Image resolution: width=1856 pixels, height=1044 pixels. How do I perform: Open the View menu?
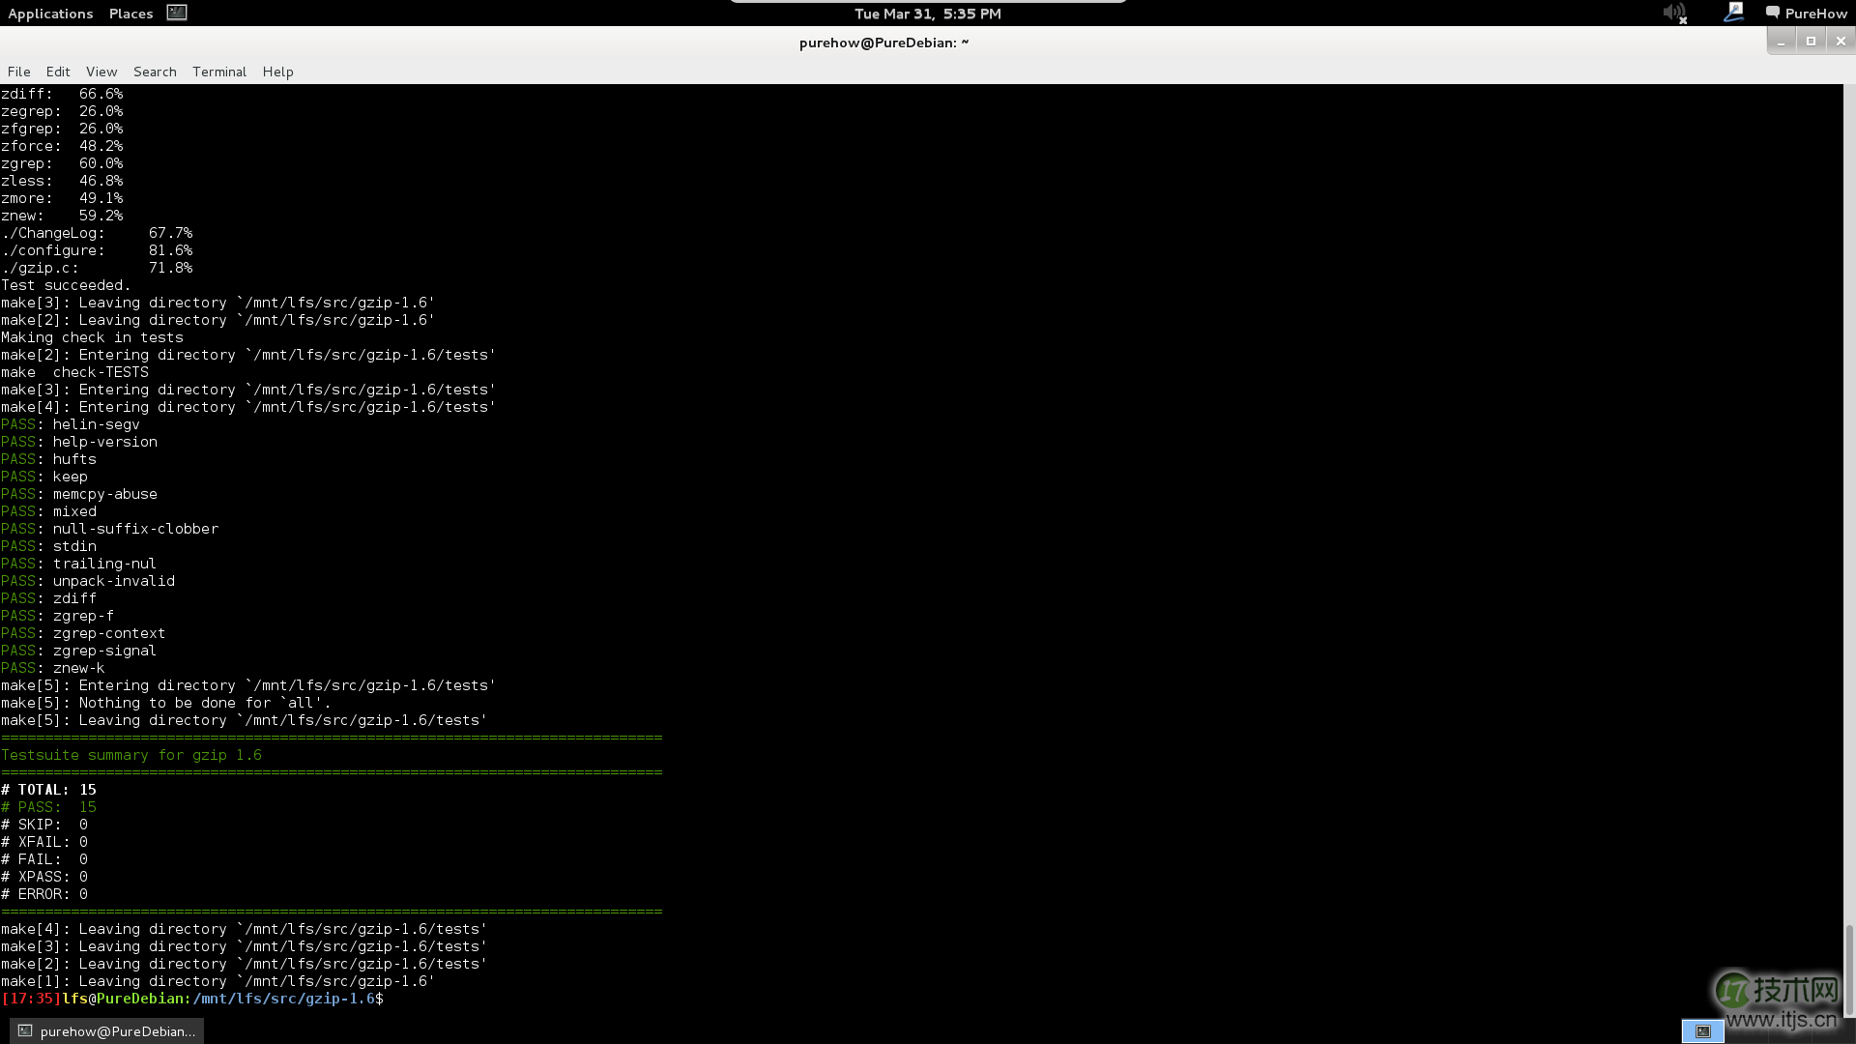[x=101, y=72]
